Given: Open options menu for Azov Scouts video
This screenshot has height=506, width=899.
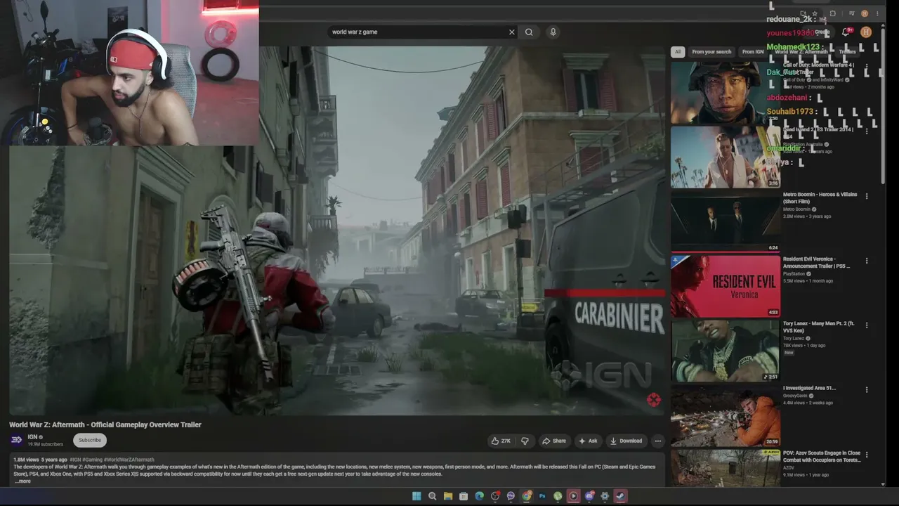Looking at the screenshot, I should point(867,455).
